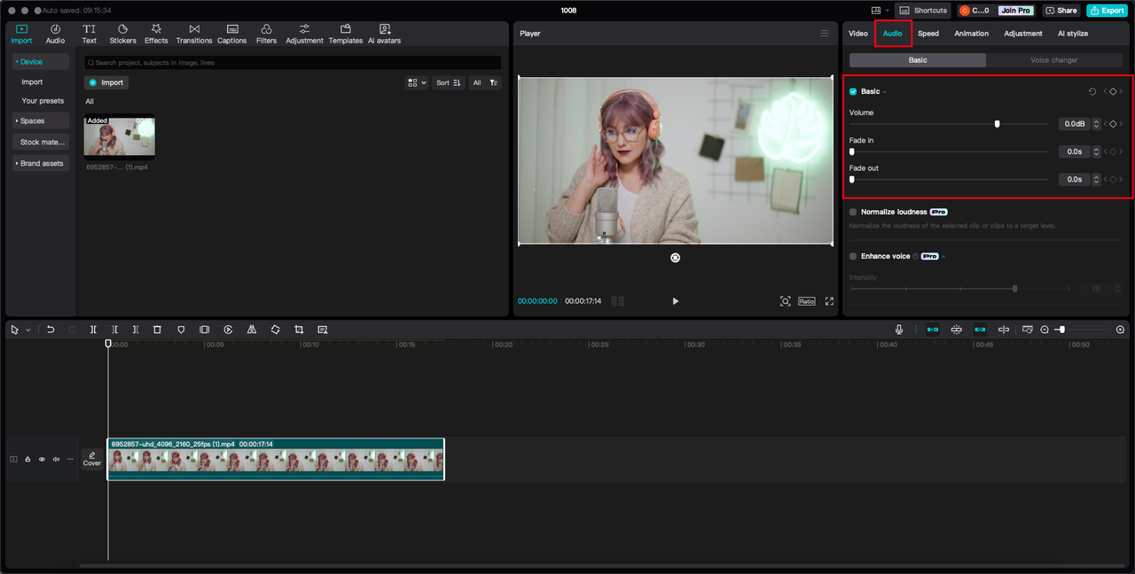Expand the Brand assets section
This screenshot has height=574, width=1135.
pos(41,163)
